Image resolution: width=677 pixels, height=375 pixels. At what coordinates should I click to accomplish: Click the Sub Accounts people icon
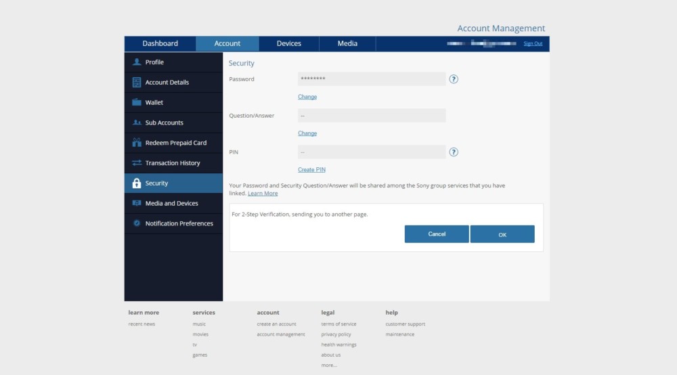(x=137, y=123)
